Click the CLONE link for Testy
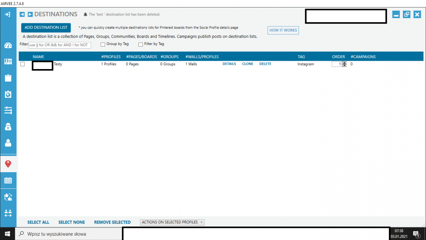This screenshot has height=240, width=426. (247, 64)
